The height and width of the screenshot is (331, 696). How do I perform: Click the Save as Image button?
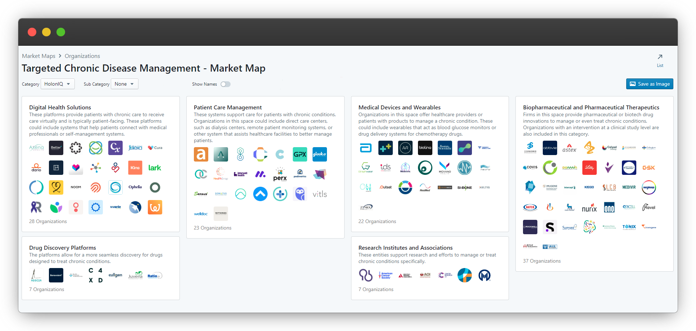pos(650,84)
